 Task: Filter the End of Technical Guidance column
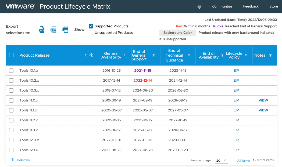coord(189,56)
